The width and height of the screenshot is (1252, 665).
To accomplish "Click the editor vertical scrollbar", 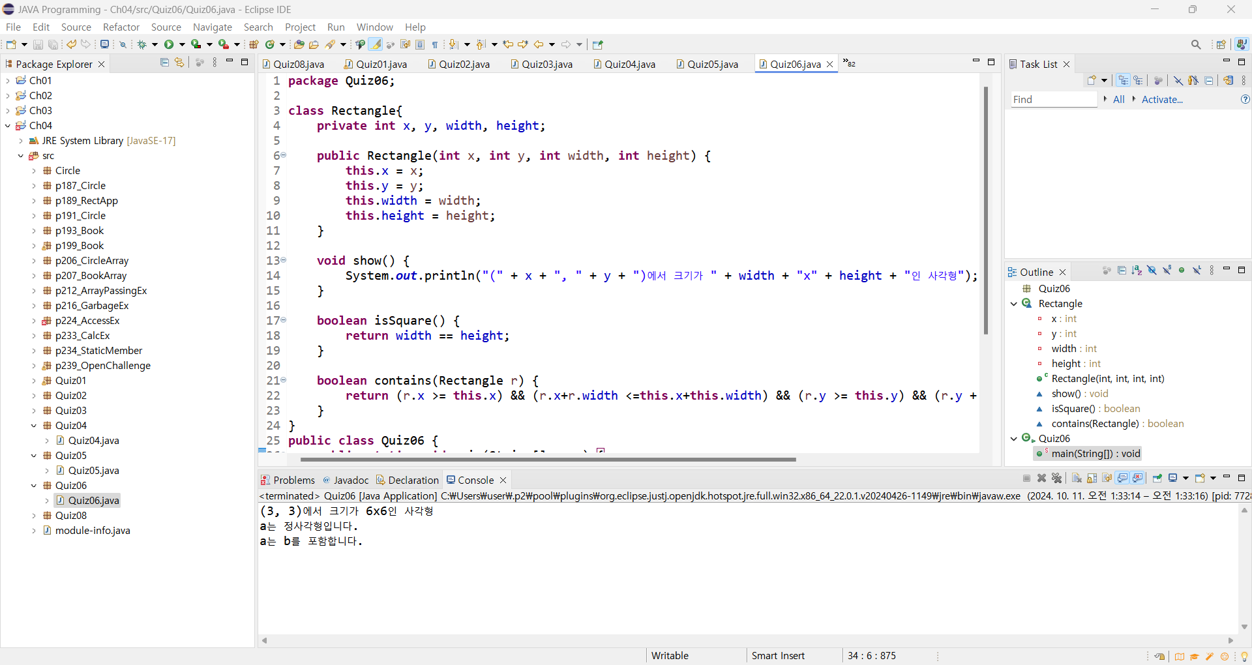I will [x=985, y=211].
